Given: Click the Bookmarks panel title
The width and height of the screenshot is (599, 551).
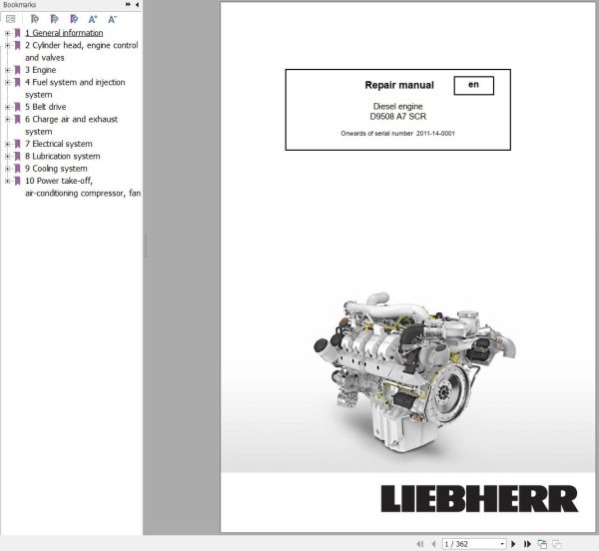Looking at the screenshot, I should pos(20,5).
